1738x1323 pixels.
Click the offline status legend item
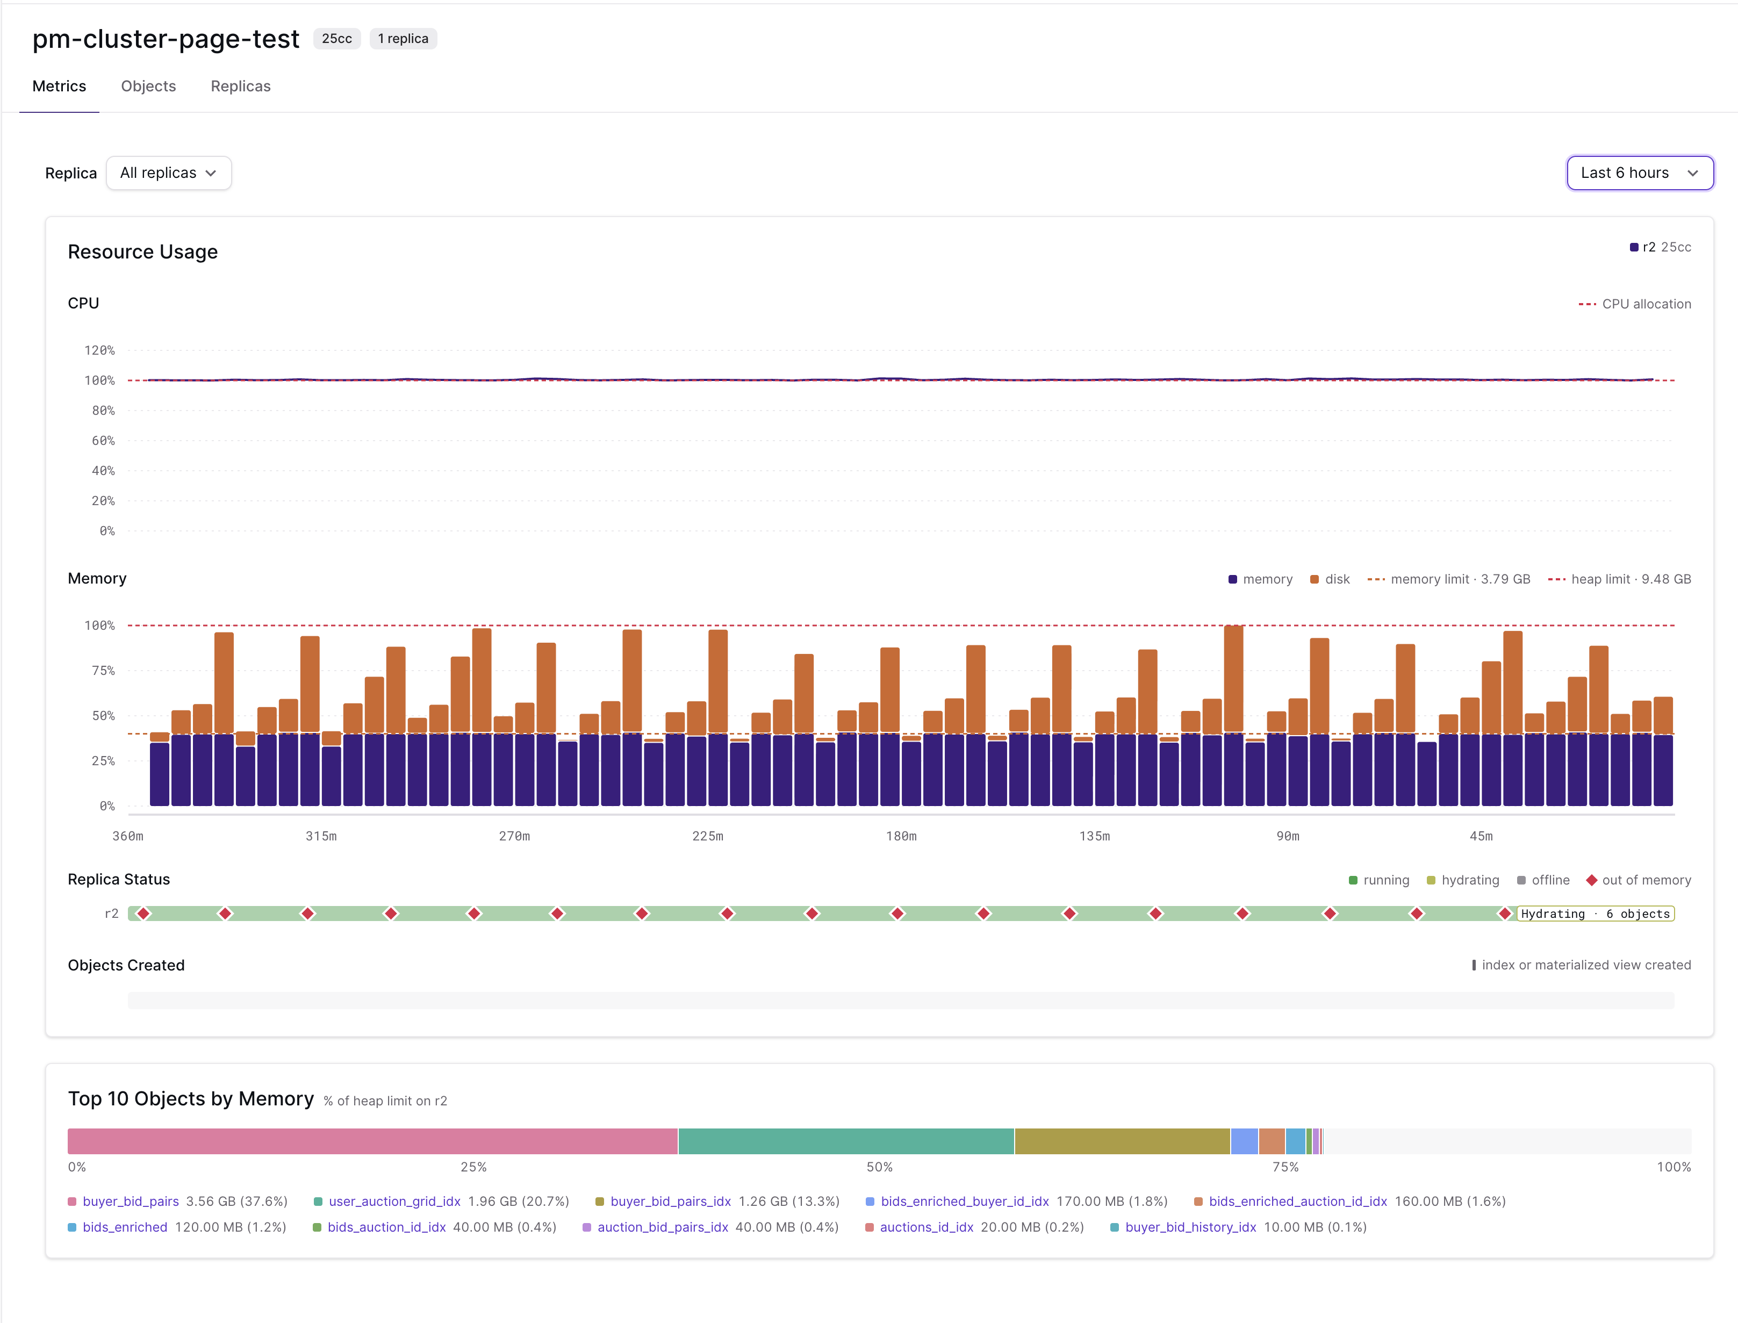(x=1543, y=880)
